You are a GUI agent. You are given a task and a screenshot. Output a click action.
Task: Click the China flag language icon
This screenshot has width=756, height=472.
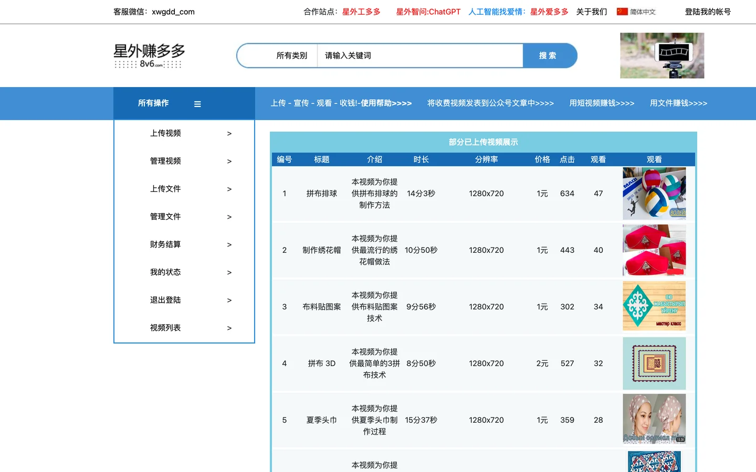coord(622,12)
